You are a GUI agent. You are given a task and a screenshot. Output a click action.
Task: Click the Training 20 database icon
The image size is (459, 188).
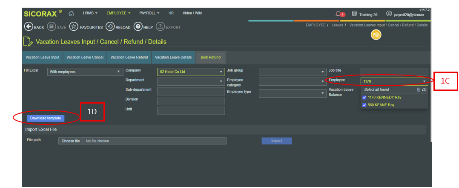(x=354, y=14)
